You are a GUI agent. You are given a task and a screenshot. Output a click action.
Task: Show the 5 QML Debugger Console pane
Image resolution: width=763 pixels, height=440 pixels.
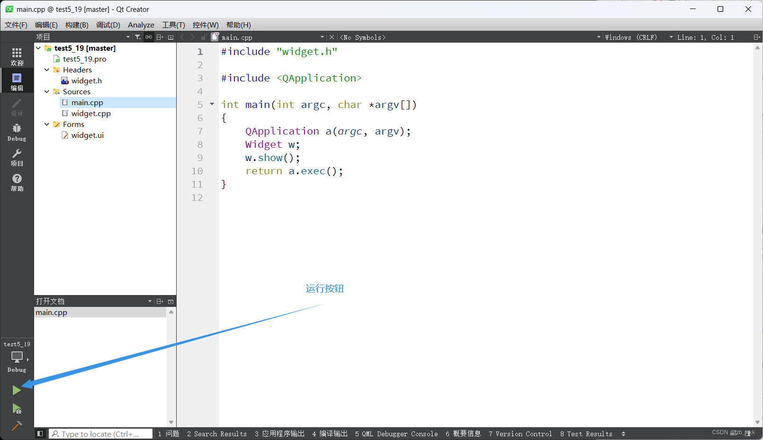(x=396, y=434)
